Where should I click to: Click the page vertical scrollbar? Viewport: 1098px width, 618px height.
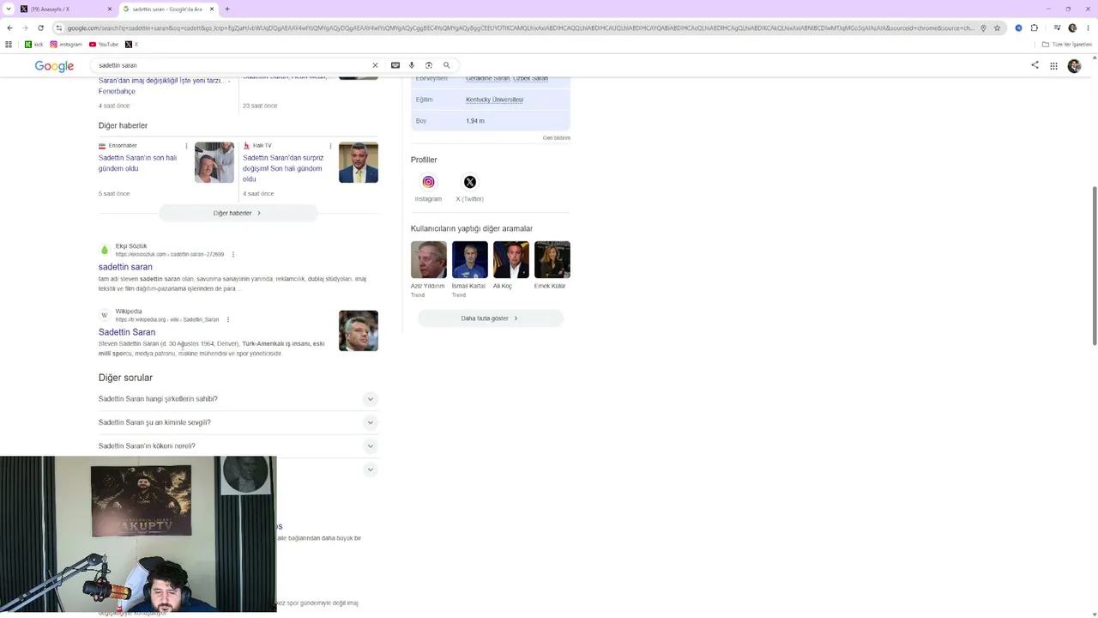(x=1094, y=264)
